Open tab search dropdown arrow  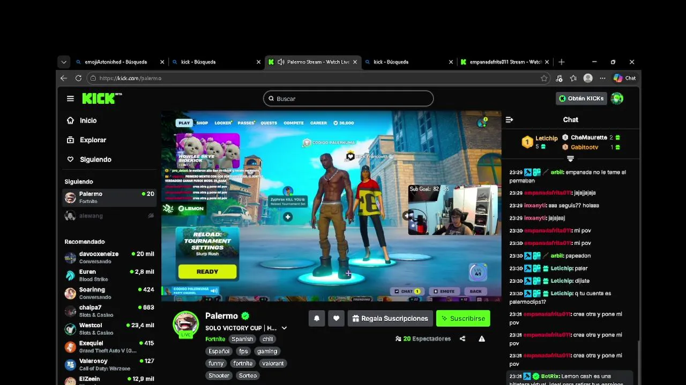[x=64, y=62]
